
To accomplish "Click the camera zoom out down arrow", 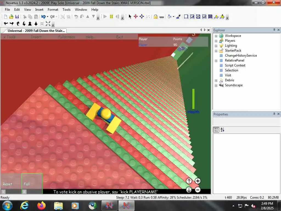I will click(x=36, y=24).
